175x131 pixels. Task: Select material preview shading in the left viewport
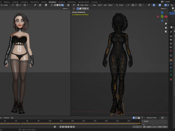click(x=60, y=5)
